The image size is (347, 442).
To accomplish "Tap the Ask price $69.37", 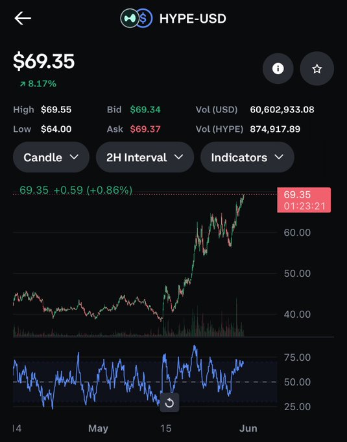I will click(145, 129).
